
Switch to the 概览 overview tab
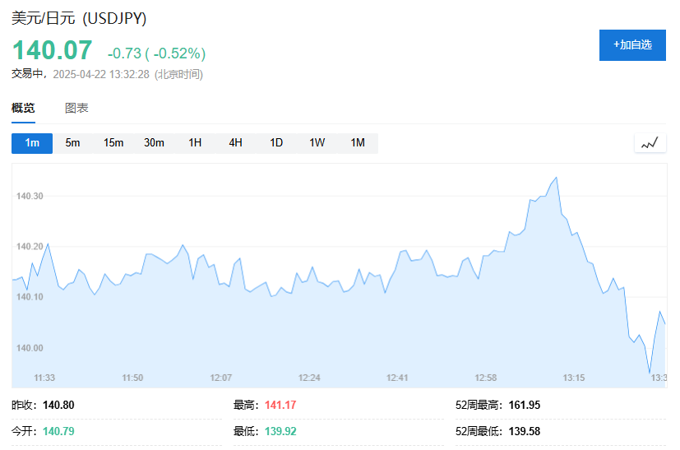[24, 108]
